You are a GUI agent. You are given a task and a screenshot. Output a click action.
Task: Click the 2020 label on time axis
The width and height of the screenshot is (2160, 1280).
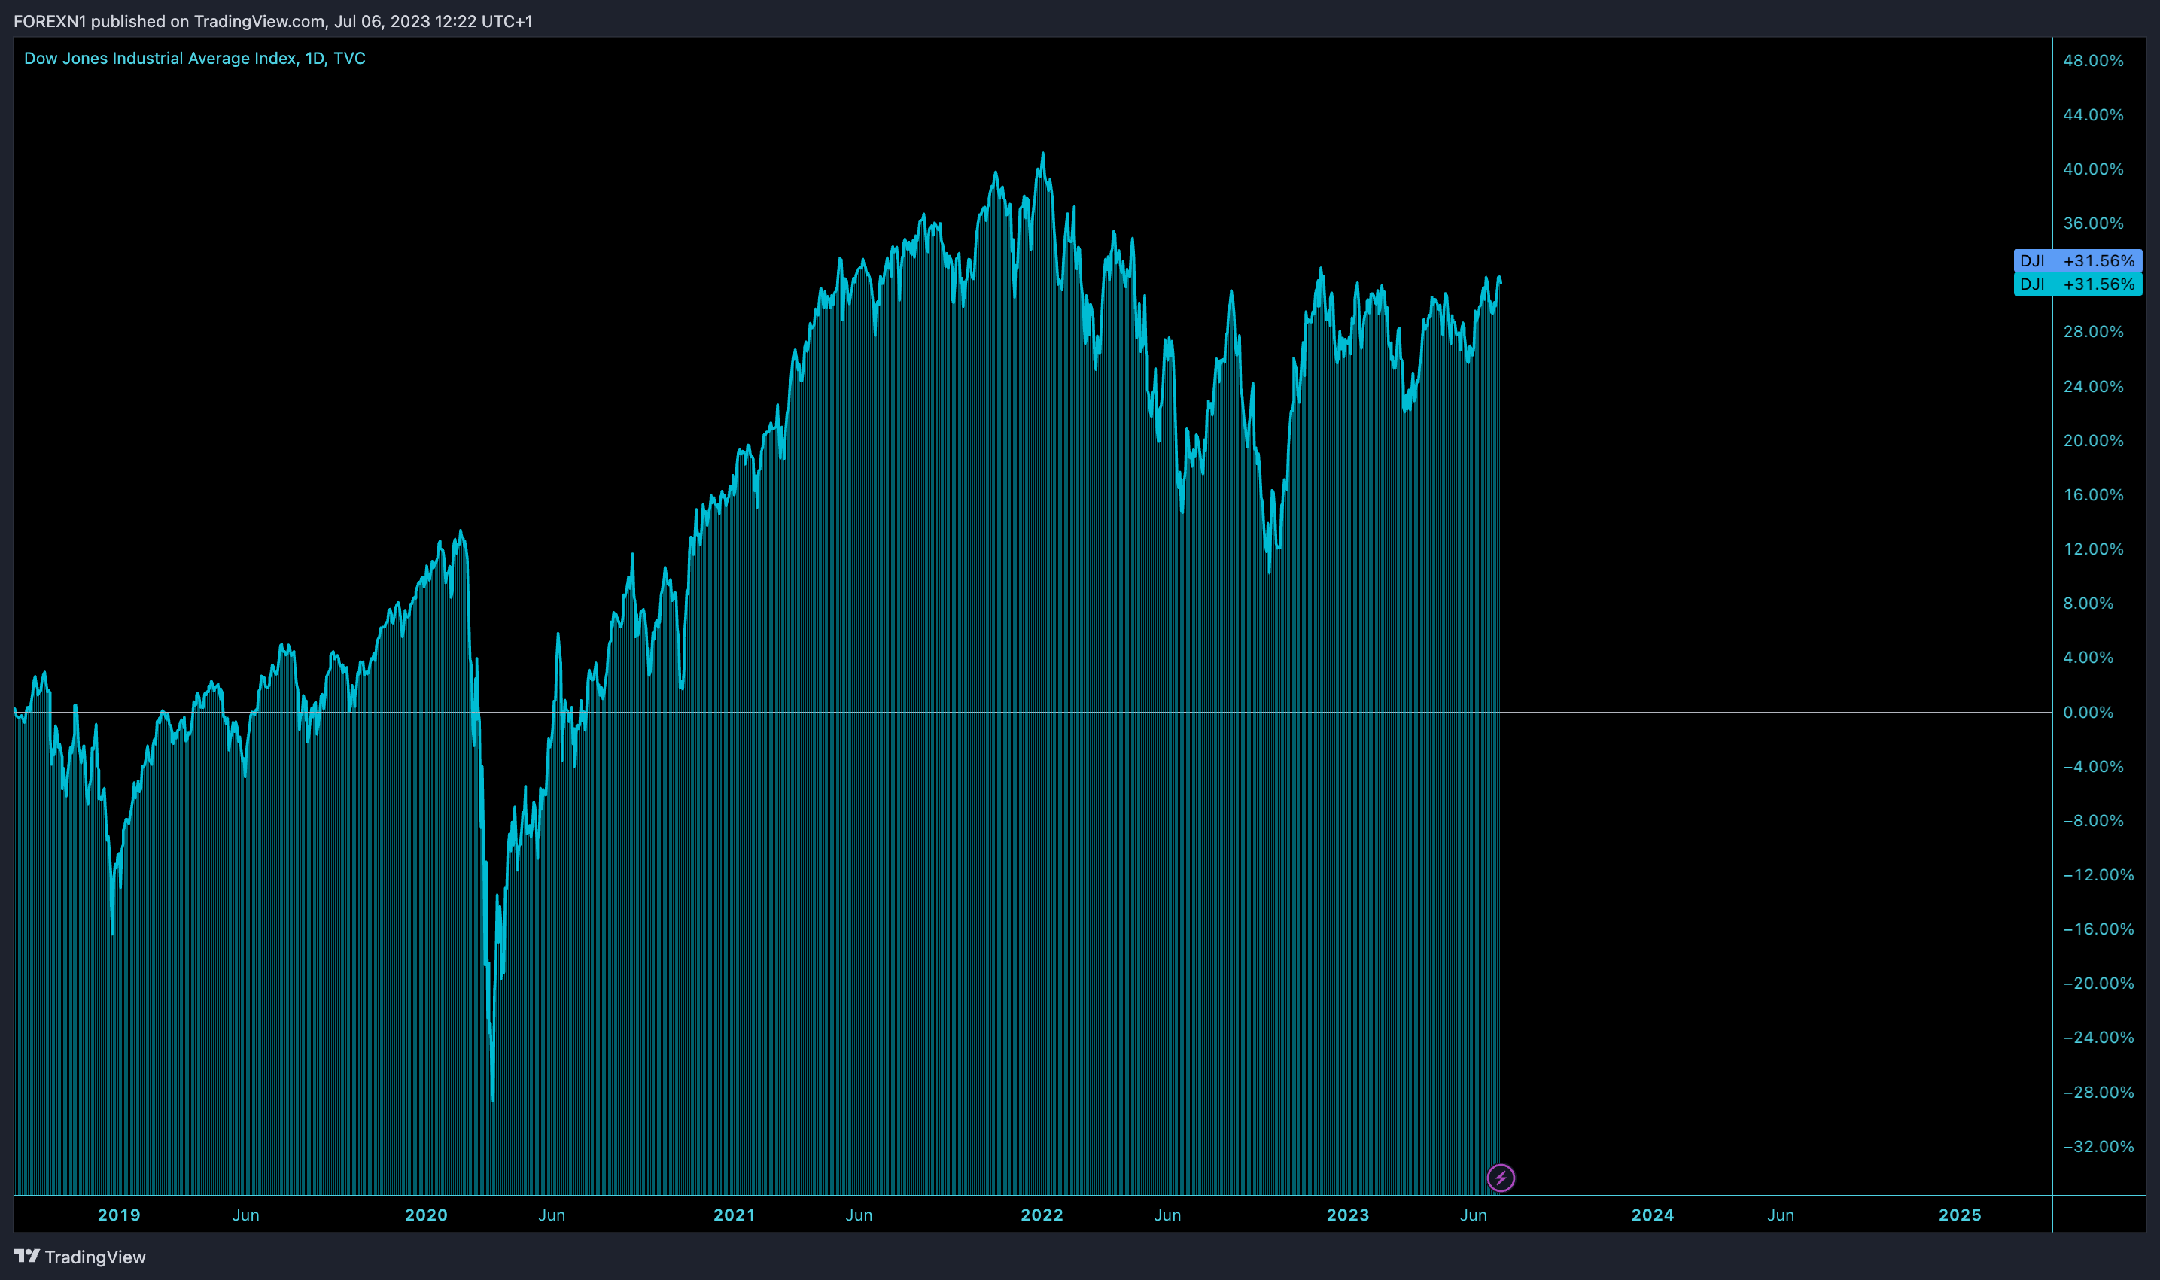(x=426, y=1215)
